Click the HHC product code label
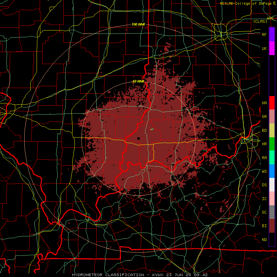The width and height of the screenshot is (277, 277). tap(271, 18)
